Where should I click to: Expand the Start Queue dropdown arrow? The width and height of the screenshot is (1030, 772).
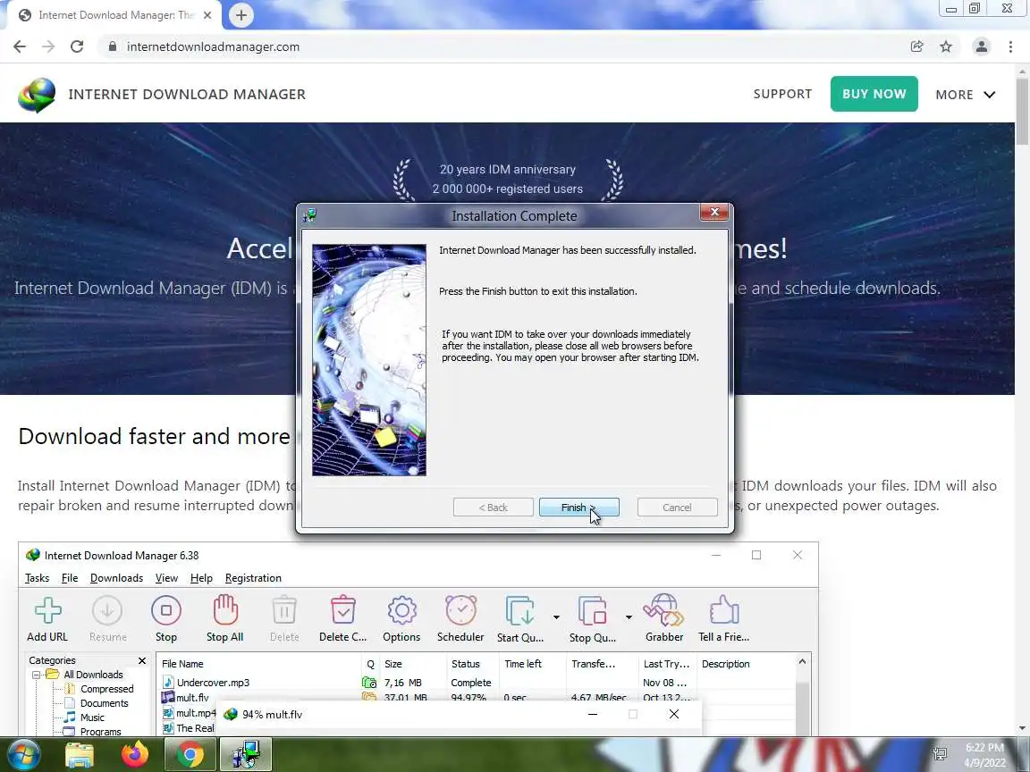pyautogui.click(x=556, y=617)
